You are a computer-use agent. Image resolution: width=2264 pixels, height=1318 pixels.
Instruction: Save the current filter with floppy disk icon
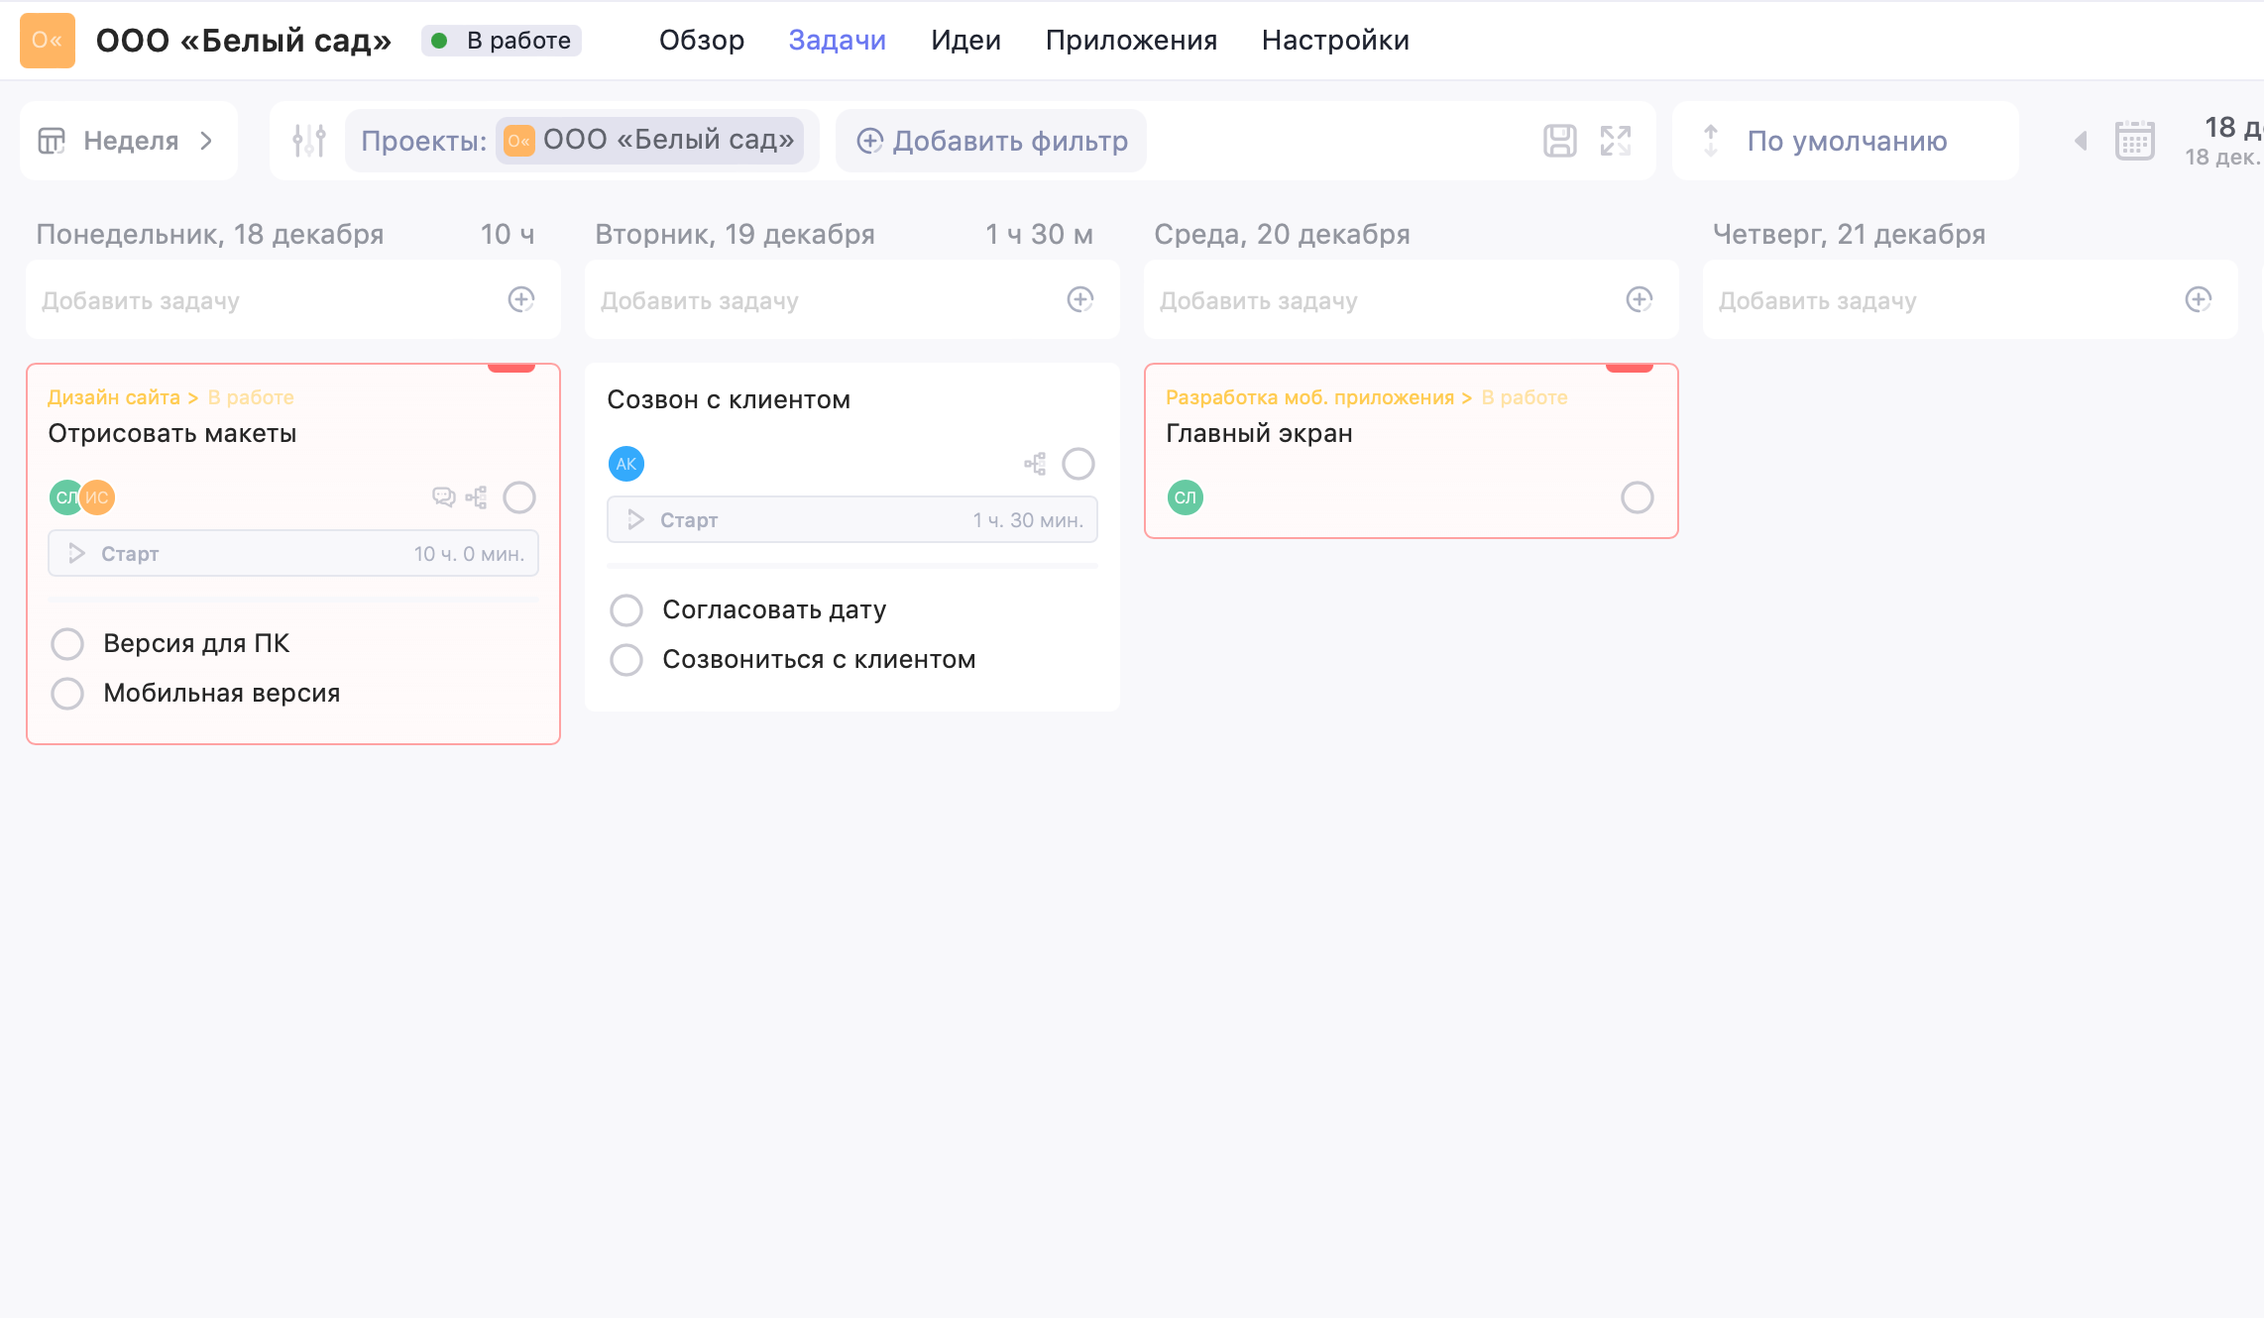tap(1559, 141)
